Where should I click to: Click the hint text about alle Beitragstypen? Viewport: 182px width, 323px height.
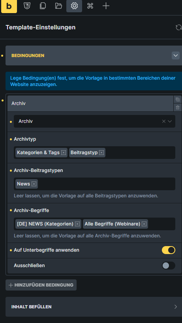86,196
